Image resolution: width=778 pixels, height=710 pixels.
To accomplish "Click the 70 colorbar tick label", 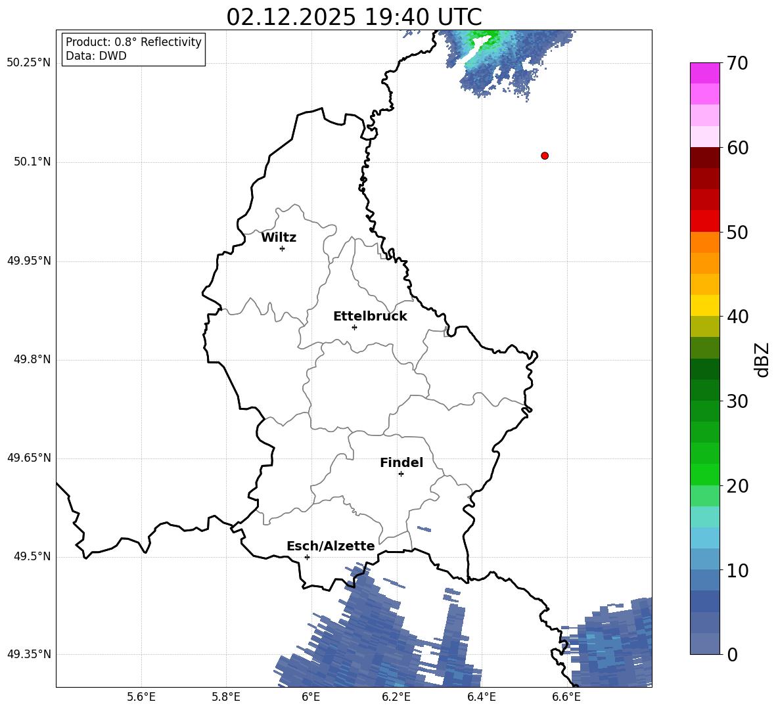I will coord(737,64).
